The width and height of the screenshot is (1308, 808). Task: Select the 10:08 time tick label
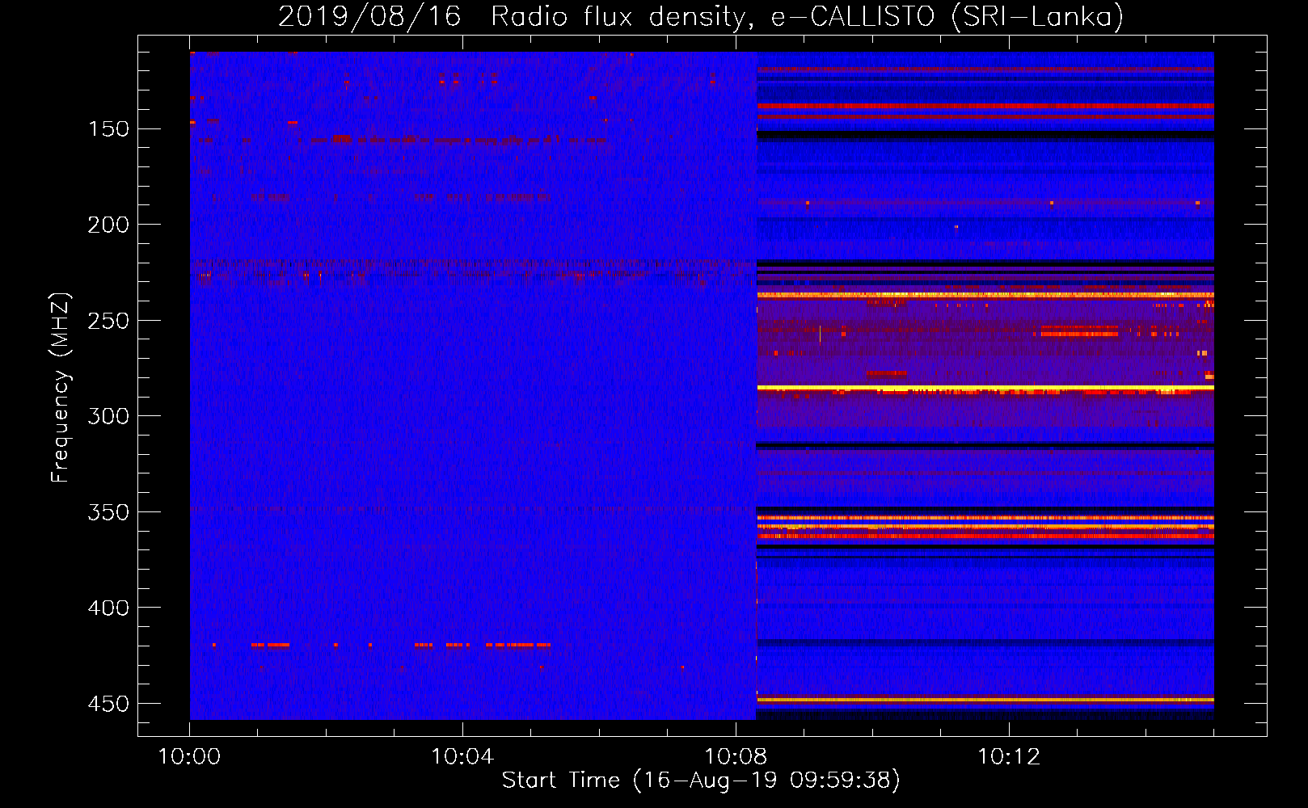736,757
